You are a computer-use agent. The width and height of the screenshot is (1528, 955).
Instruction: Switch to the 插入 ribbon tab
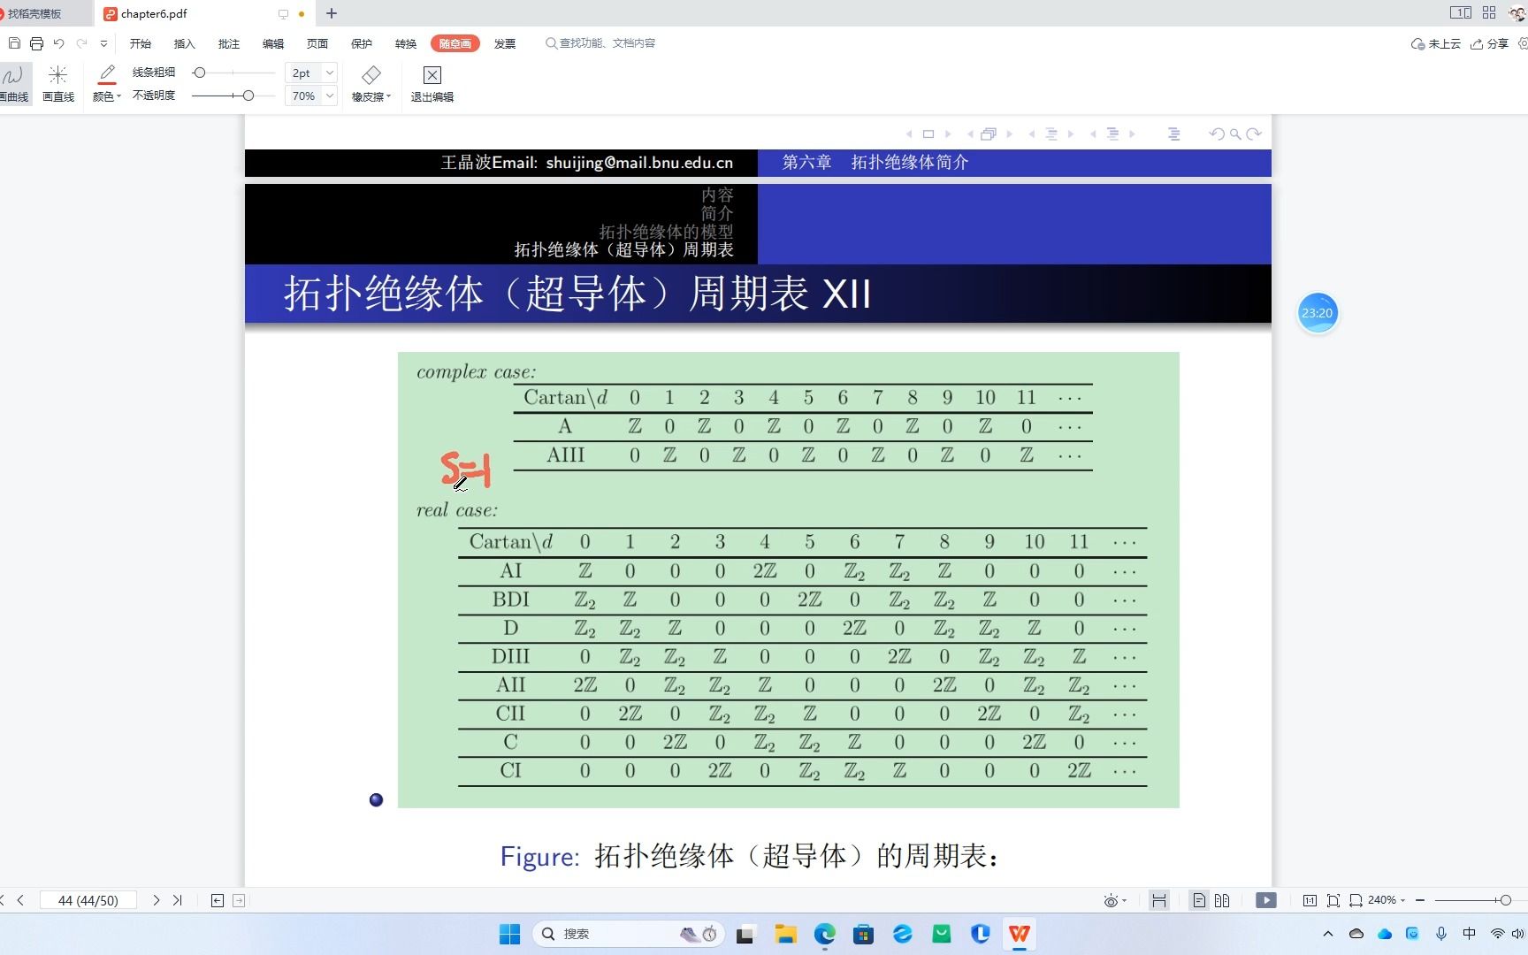tap(184, 42)
